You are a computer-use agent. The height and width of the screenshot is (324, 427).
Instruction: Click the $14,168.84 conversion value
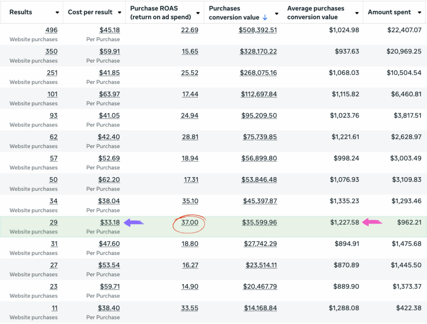tap(260, 308)
